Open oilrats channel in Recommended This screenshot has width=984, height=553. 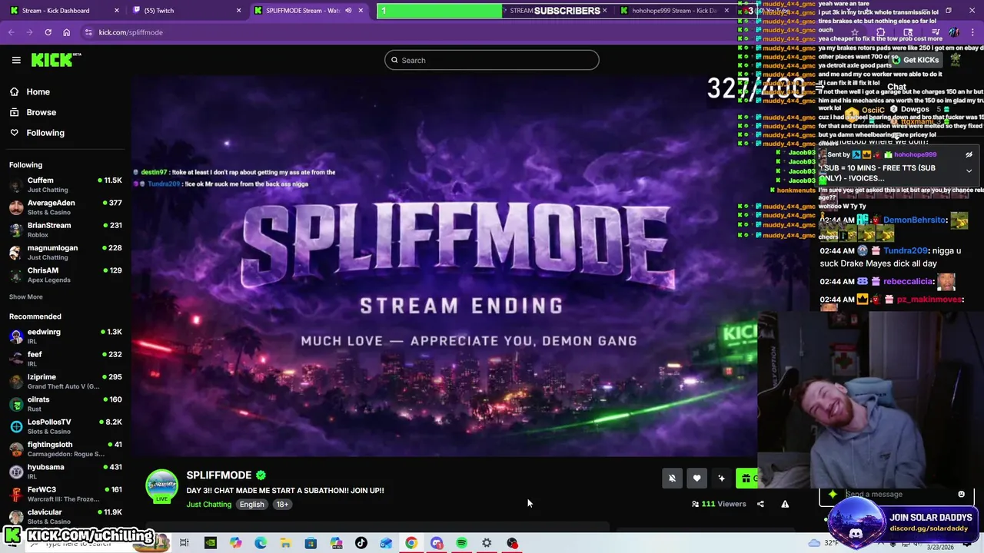point(65,403)
